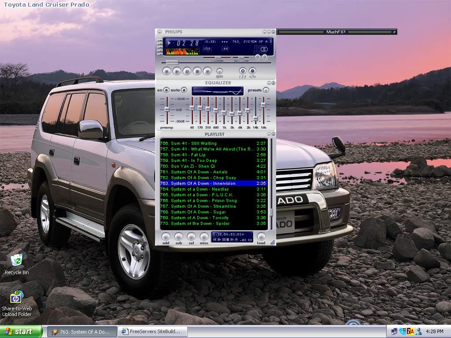Screen dimensions: 451x338
Task: Open the playlist sub remove menu
Action: (x=178, y=237)
